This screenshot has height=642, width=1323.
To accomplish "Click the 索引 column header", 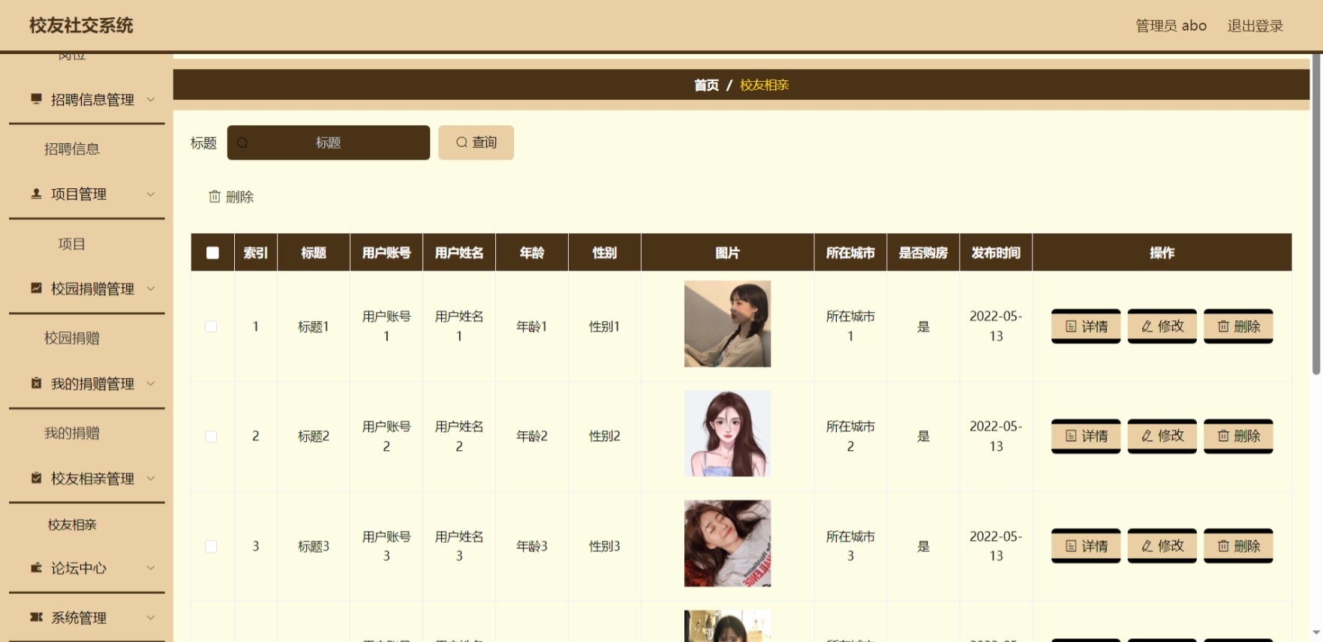I will click(256, 253).
